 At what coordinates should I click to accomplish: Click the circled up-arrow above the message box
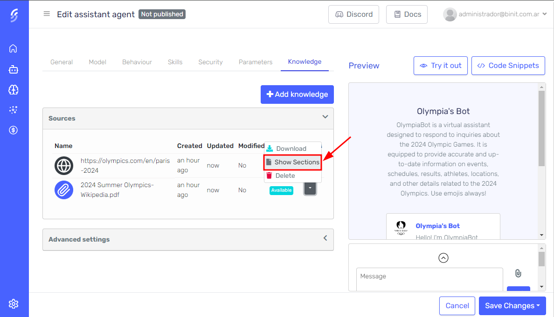coord(443,258)
